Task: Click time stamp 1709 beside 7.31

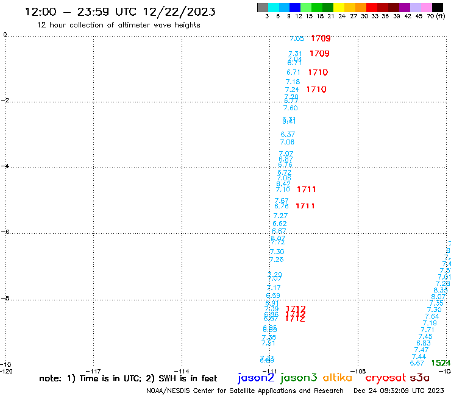Action: pos(319,54)
